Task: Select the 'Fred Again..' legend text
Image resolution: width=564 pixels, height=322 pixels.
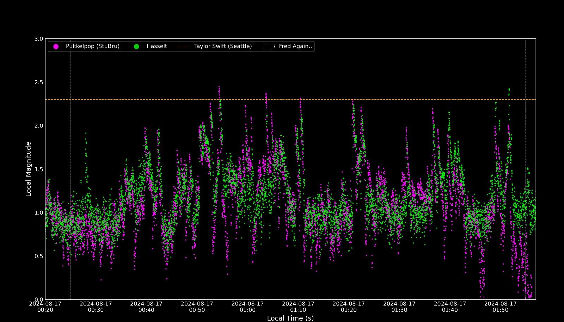Action: point(295,46)
